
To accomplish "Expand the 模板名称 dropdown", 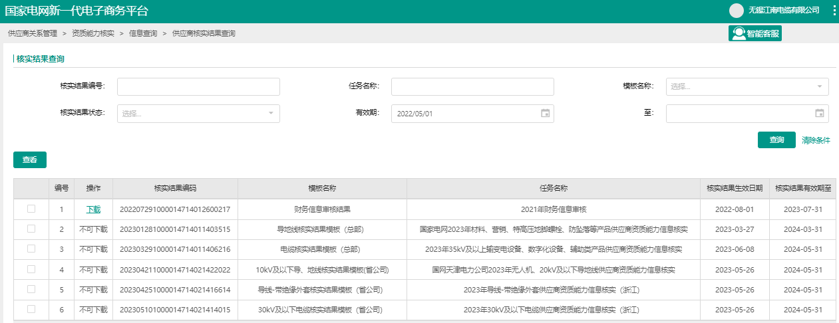I will 747,86.
